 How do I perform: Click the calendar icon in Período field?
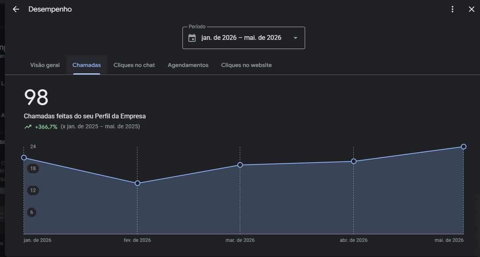coord(192,38)
